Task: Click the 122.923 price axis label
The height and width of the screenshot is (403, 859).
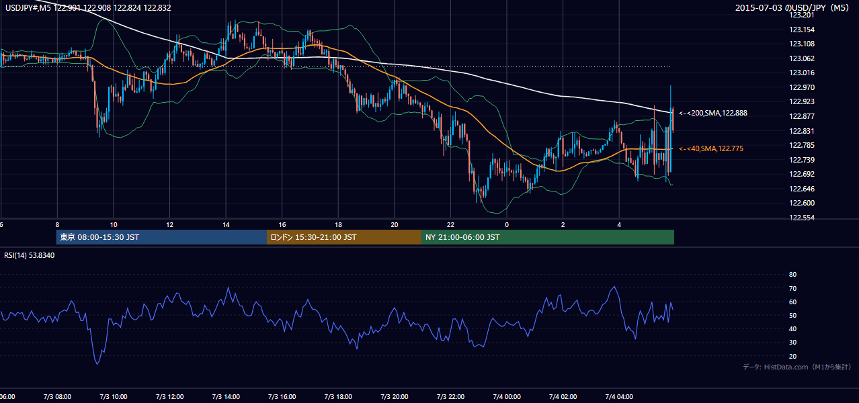Action: coord(801,101)
